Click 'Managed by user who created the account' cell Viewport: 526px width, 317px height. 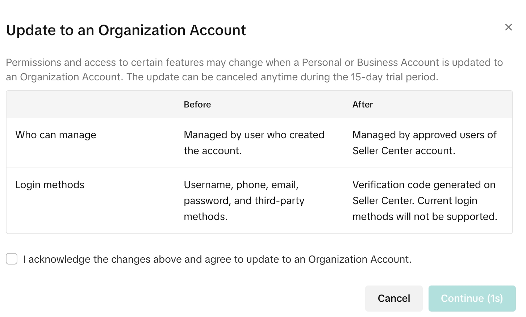point(254,143)
